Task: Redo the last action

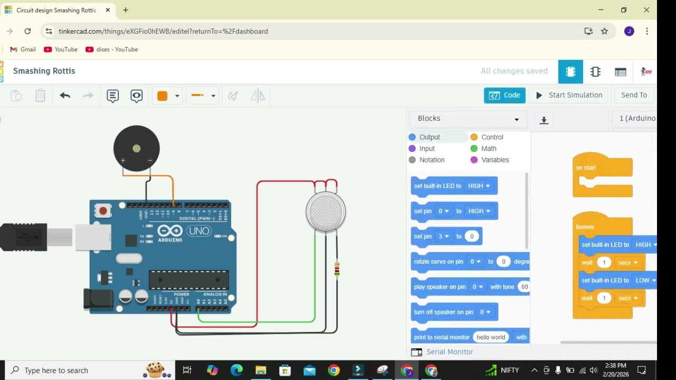Action: click(88, 96)
